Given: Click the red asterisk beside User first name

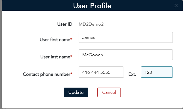Looking at the screenshot, I should (71, 39).
